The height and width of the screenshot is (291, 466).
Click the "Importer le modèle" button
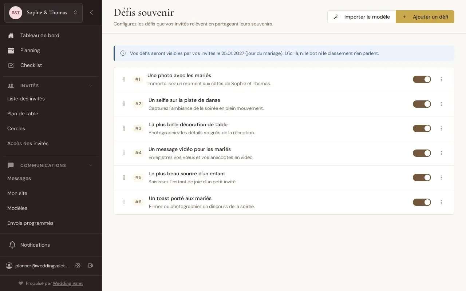[362, 17]
